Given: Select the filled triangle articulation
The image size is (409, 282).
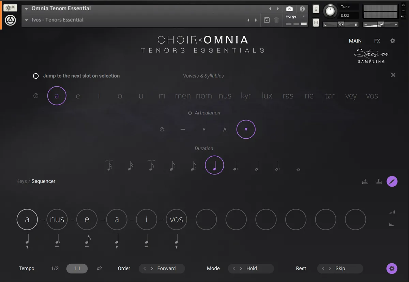Looking at the screenshot, I should [x=246, y=129].
